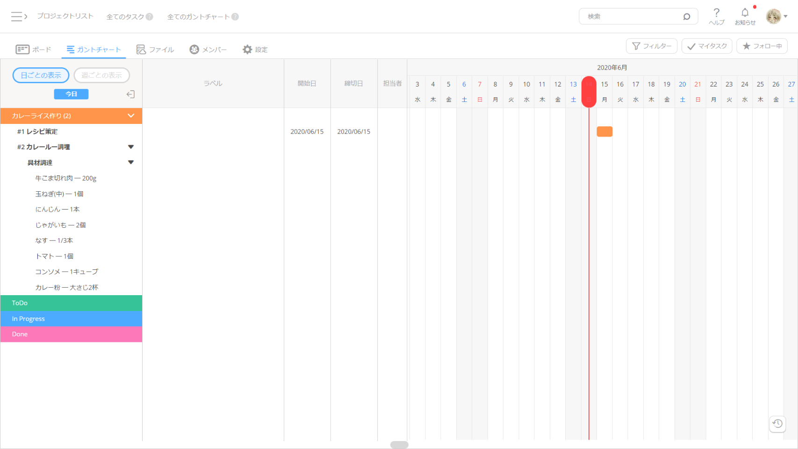Screen dimensions: 798x449
Task: Open the 設定 settings tab
Action: click(255, 50)
